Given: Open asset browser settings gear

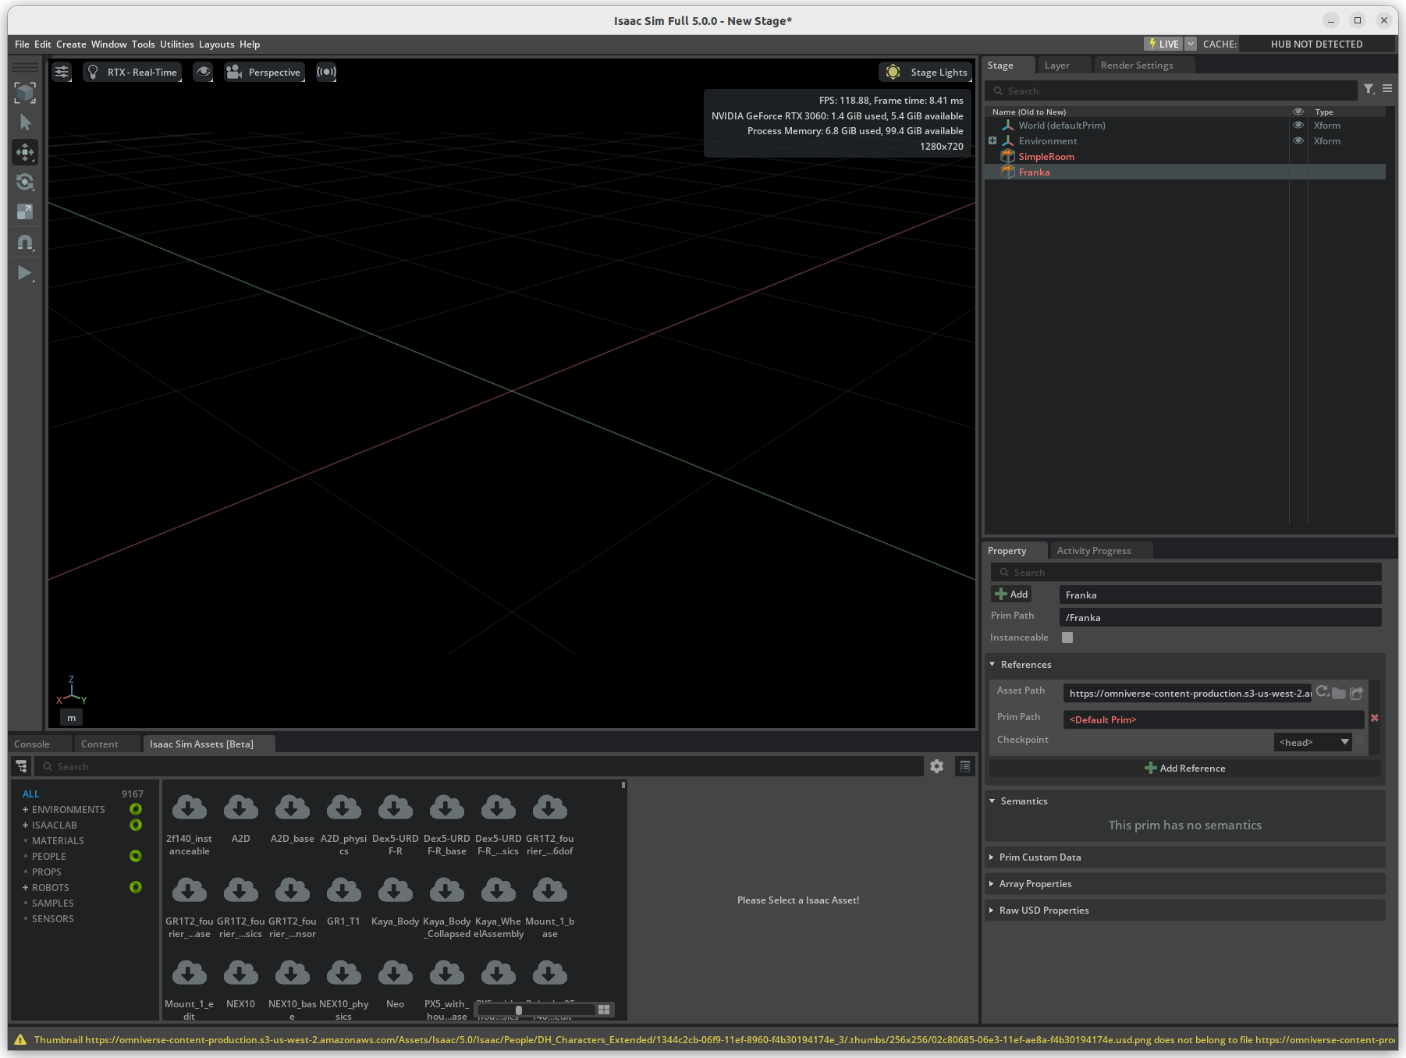Looking at the screenshot, I should (936, 766).
